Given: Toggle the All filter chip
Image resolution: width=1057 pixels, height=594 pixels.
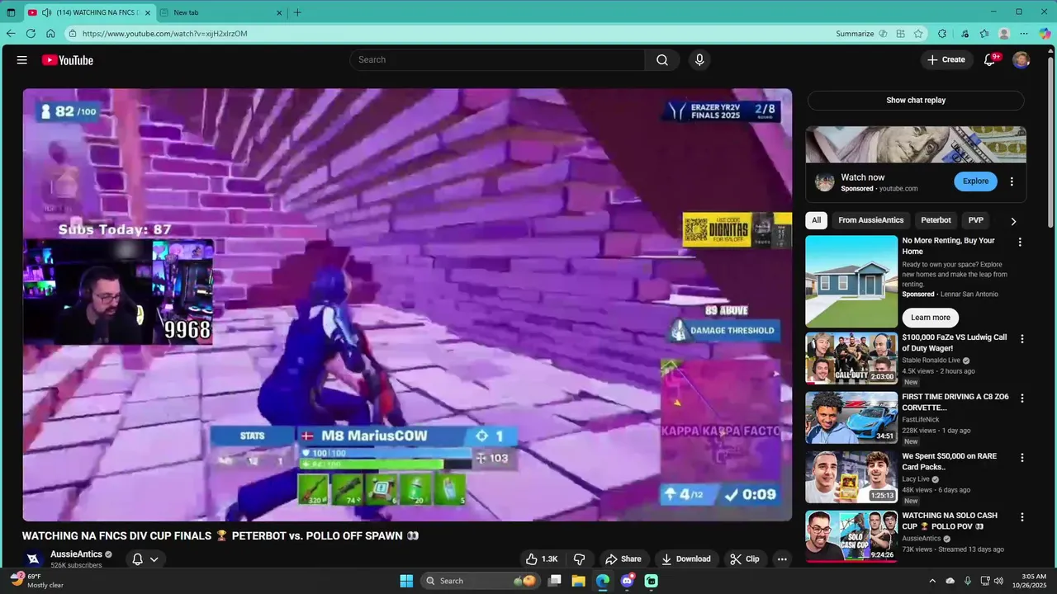Looking at the screenshot, I should point(816,220).
